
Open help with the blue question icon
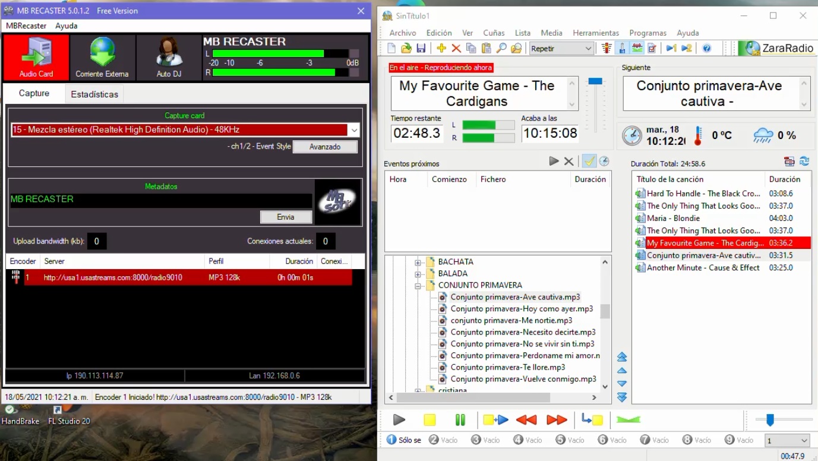pos(707,49)
